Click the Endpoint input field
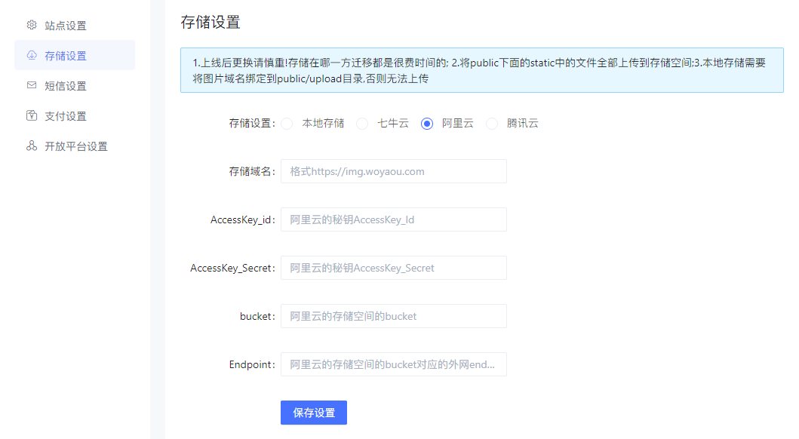 [393, 364]
